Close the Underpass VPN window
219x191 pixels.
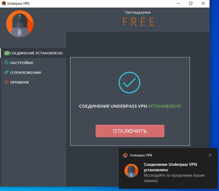click(203, 4)
